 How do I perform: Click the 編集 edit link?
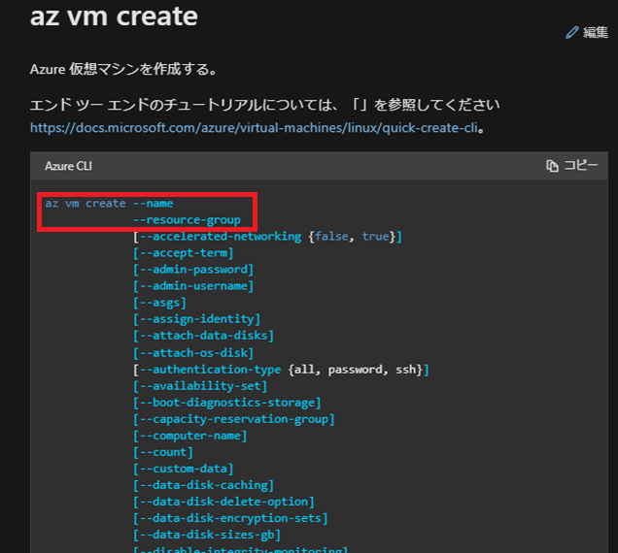587,32
